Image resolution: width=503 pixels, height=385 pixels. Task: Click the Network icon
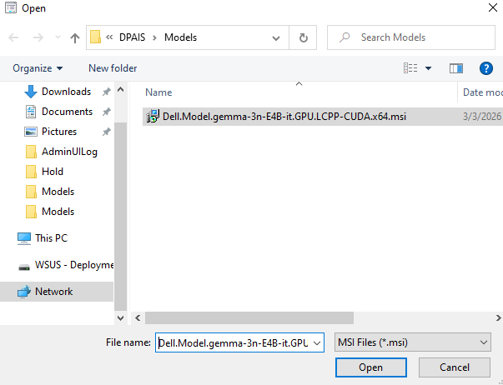coord(24,292)
